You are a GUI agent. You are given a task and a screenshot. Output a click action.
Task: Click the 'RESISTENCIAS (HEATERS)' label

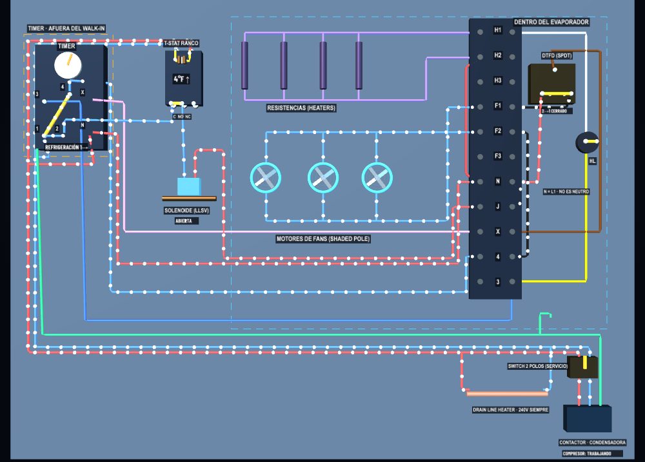click(x=301, y=108)
